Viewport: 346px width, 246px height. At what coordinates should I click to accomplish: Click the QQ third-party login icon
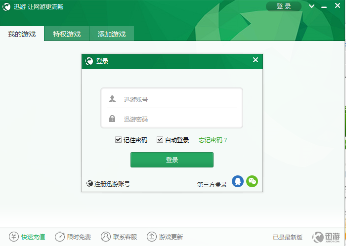point(238,181)
